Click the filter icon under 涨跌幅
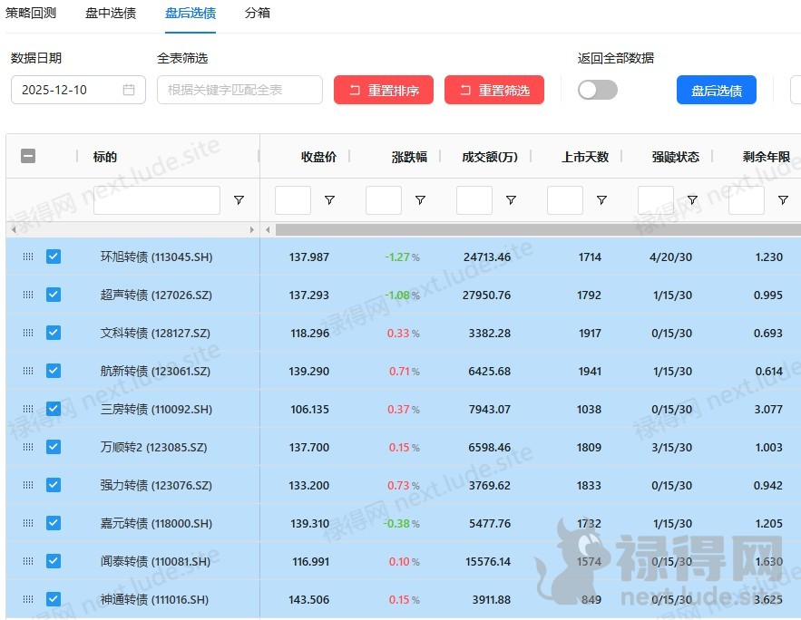The image size is (801, 620). tap(420, 200)
